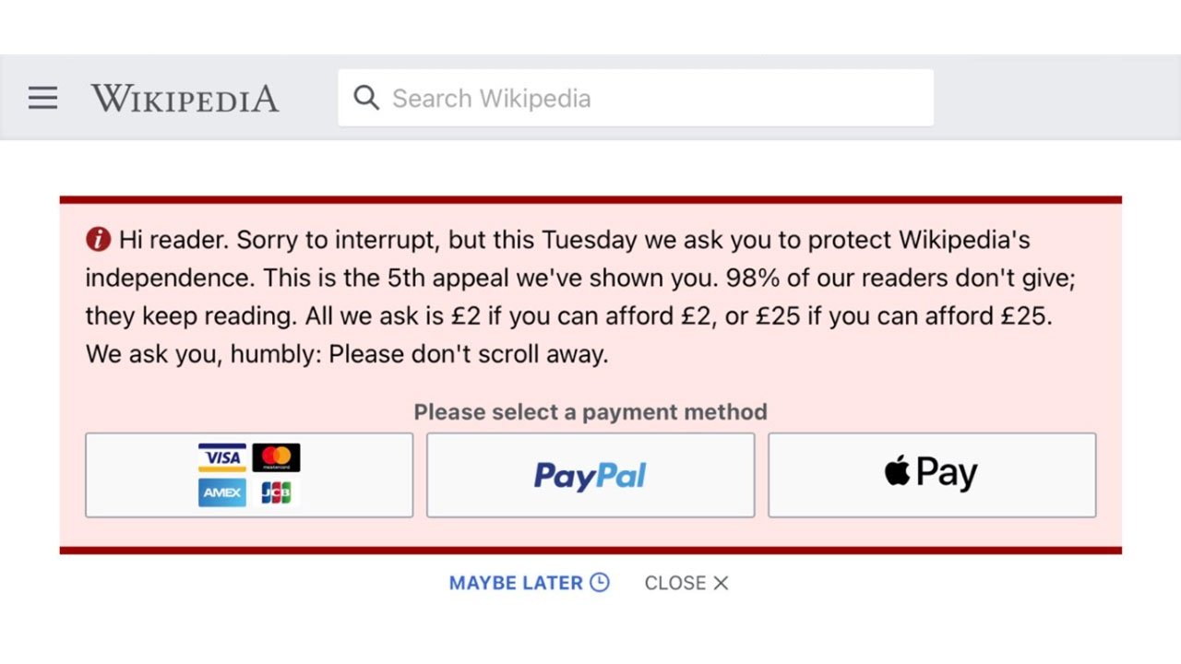Screen dimensions: 1181x664
Task: Focus the Search Wikipedia input field
Action: 636,98
